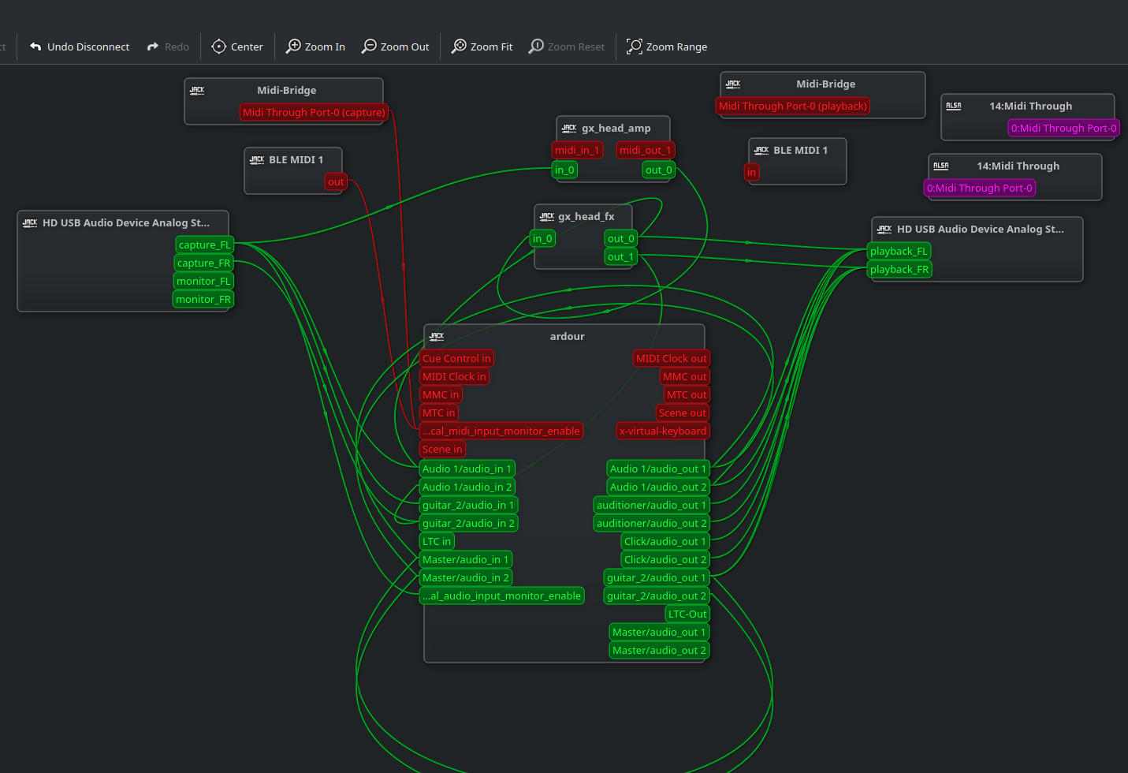Screen dimensions: 1128x773
Task: Select the guitar_2/audio_in 2 port
Action: pos(468,523)
